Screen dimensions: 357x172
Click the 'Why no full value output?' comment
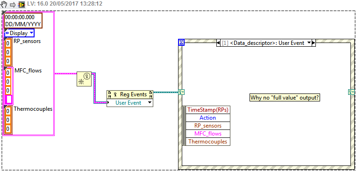tap(285, 98)
